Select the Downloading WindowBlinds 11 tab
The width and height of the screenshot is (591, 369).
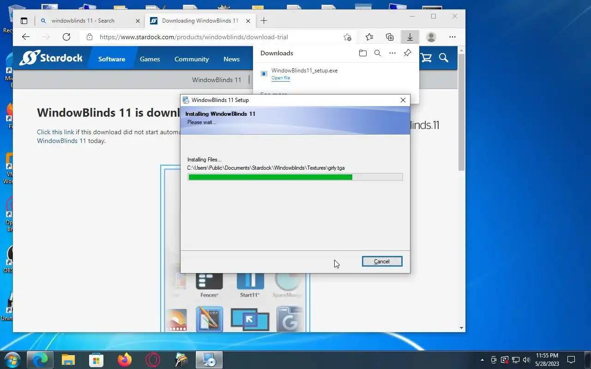(x=200, y=21)
